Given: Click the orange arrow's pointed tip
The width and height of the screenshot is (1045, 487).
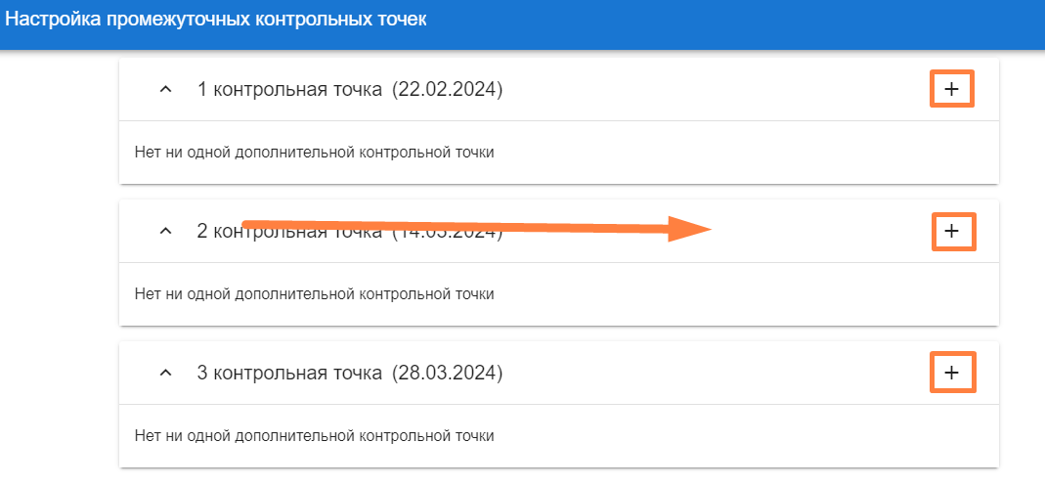Looking at the screenshot, I should 708,231.
